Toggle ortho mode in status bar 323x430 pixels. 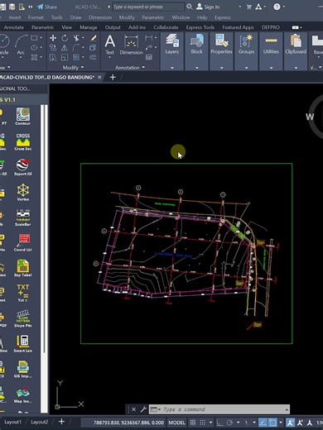tap(219, 423)
